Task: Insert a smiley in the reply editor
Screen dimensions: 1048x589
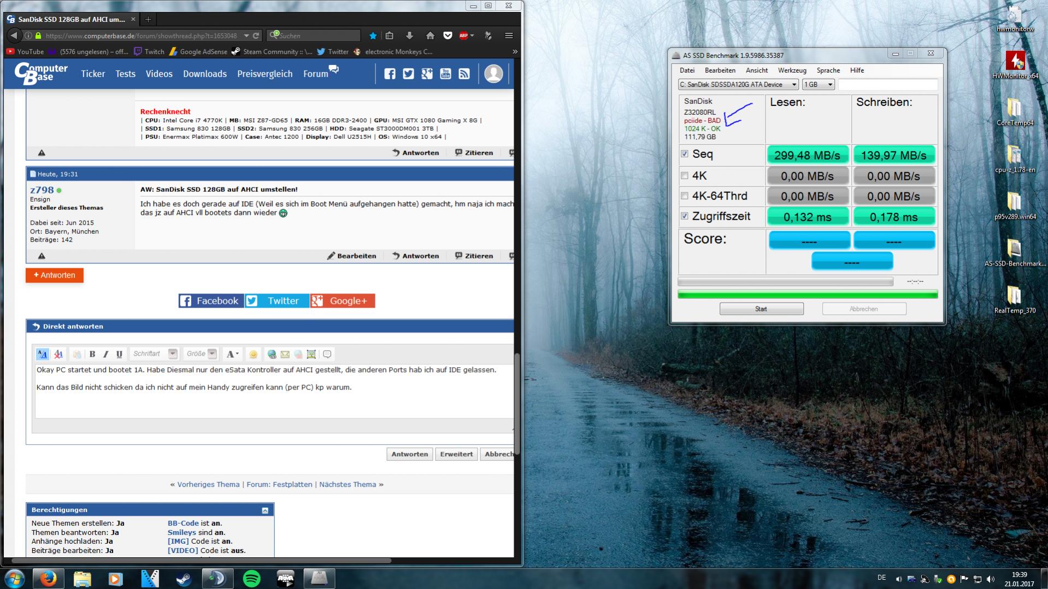Action: coord(253,354)
